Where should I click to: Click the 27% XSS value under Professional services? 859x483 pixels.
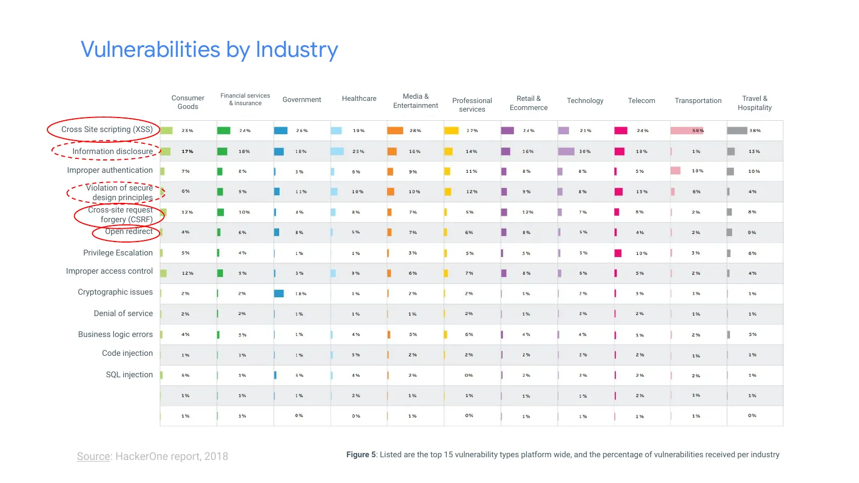click(x=472, y=130)
